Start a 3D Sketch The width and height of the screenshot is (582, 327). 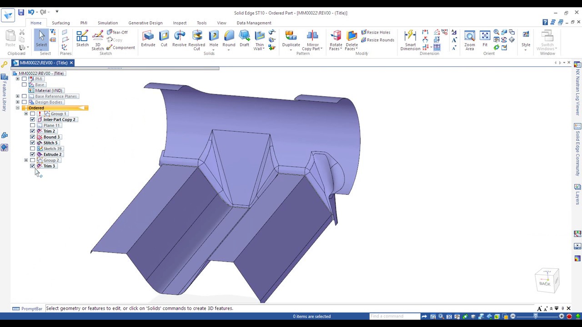click(x=98, y=40)
